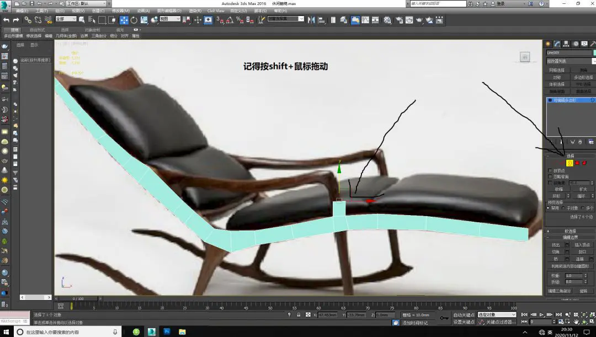Select the 禁用 preview selection radio
This screenshot has height=337, width=596.
point(549,208)
